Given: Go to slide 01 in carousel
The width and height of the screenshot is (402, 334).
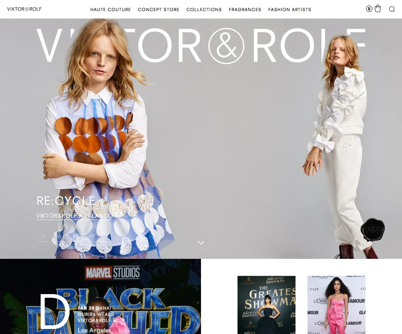Looking at the screenshot, I should pos(44,236).
